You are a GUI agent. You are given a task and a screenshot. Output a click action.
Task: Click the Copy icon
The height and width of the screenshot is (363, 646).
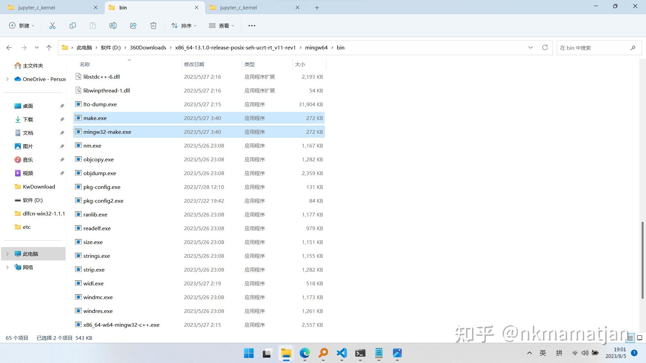(73, 25)
